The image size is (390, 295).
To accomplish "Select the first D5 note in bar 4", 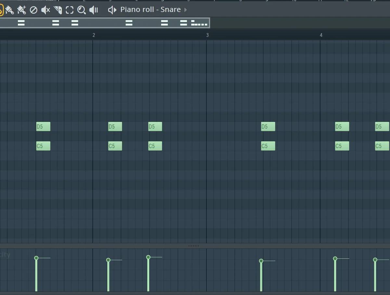I will coord(342,127).
